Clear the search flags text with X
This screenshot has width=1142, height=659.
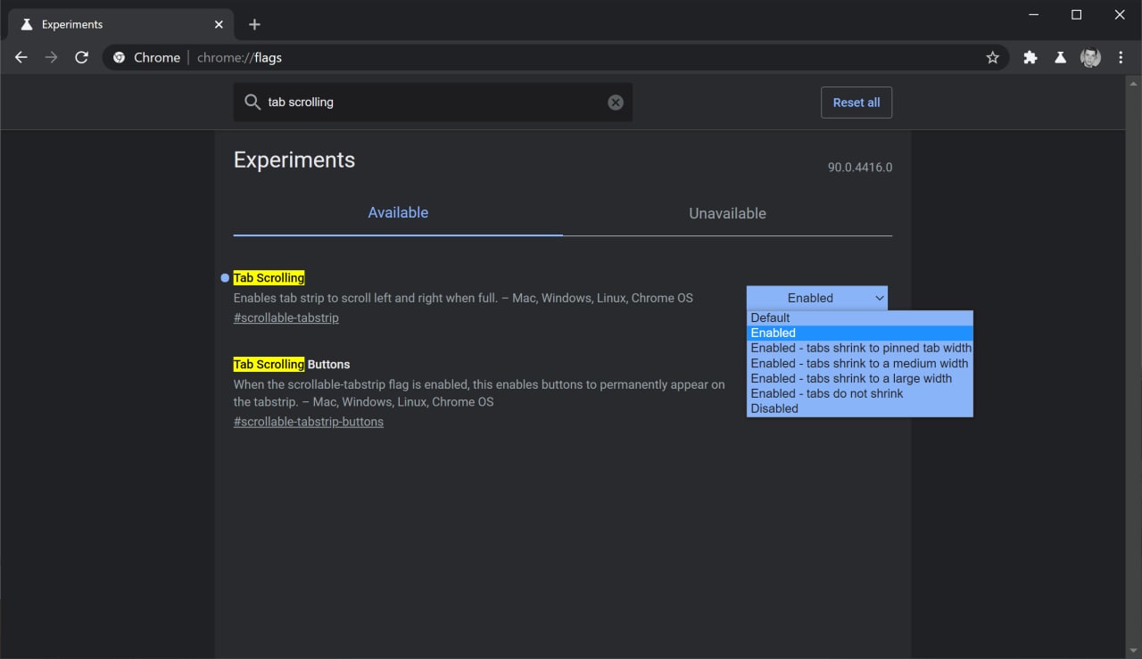coord(616,103)
